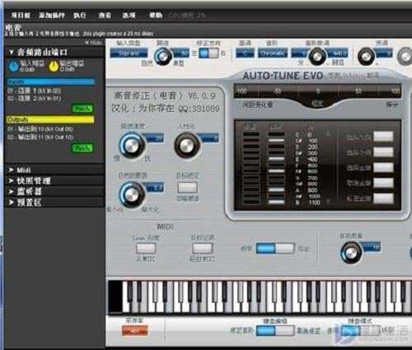Image resolution: width=412 pixels, height=350 pixels.
Task: Open the 添加插件 menu
Action: (52, 16)
